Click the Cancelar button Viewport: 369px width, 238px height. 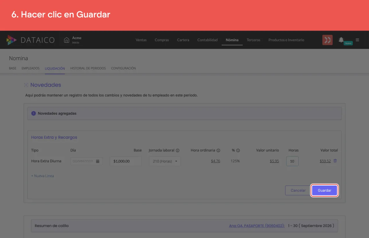[x=298, y=190]
